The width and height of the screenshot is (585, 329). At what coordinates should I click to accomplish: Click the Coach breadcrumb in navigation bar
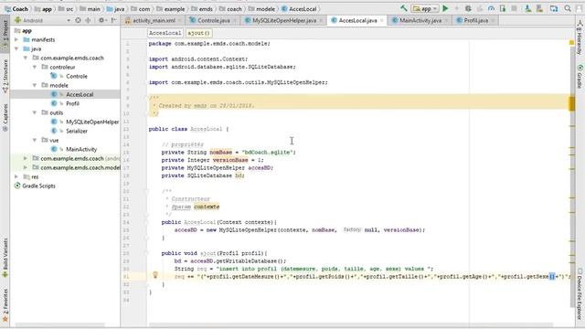16,8
